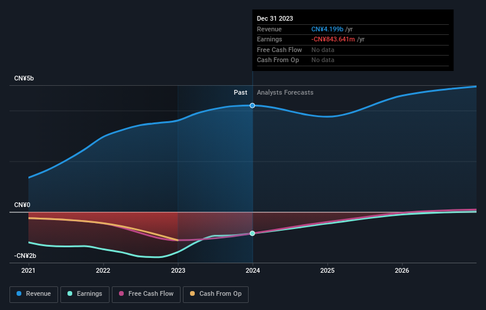This screenshot has width=486, height=310.
Task: Toggle the Cash From Op legend button
Action: coord(215,294)
